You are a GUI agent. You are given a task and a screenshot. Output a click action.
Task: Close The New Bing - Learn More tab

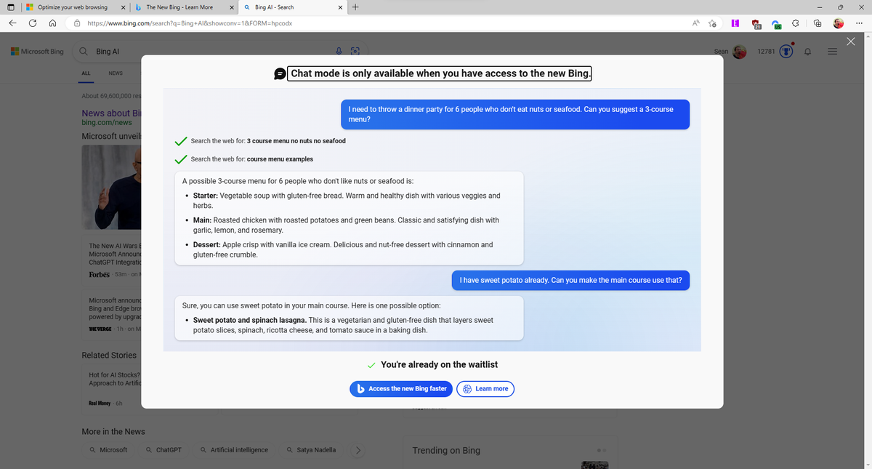pyautogui.click(x=231, y=7)
